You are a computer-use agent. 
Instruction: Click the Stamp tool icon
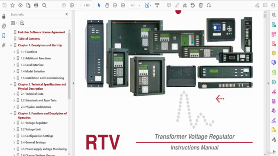click(193, 5)
